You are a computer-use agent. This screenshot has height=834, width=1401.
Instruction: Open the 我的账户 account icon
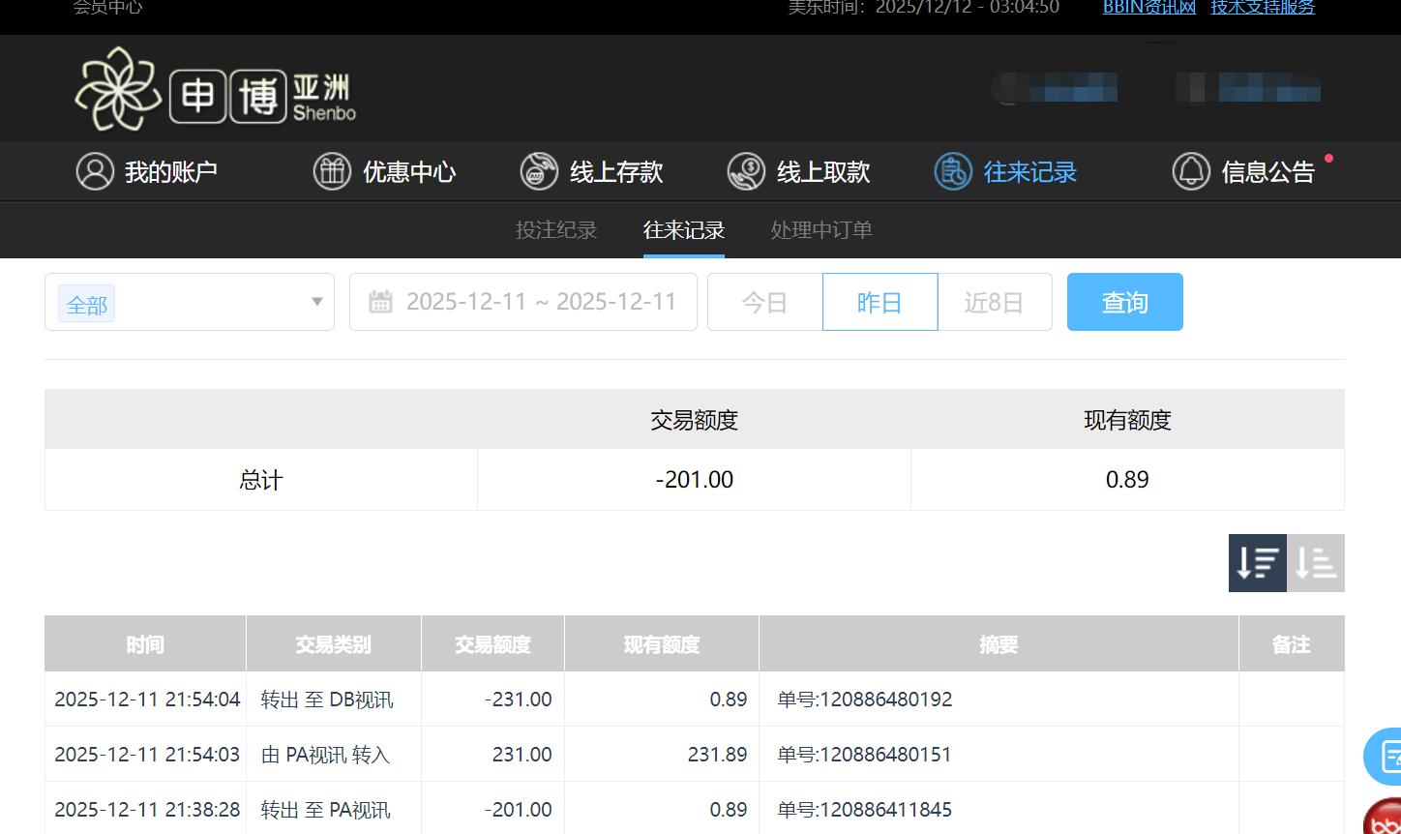click(x=94, y=171)
